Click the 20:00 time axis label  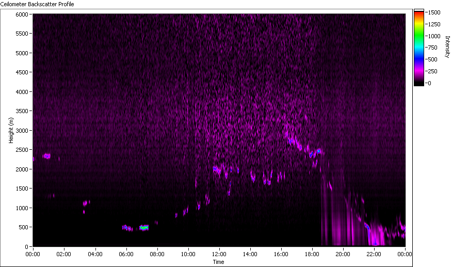343,254
